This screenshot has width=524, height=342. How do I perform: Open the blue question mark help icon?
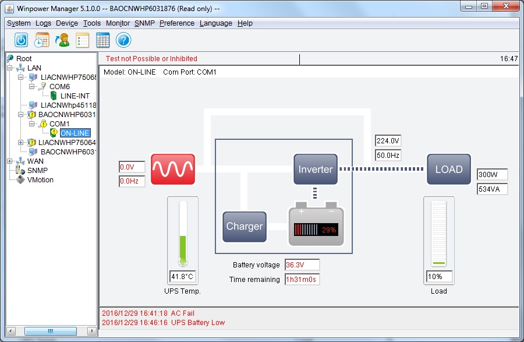123,40
